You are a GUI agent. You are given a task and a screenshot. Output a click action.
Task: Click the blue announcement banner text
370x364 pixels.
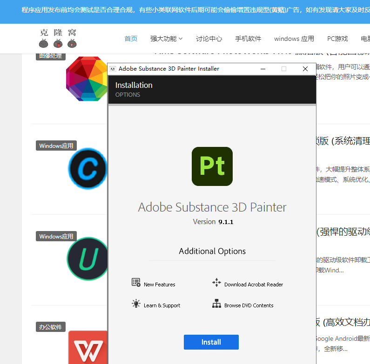[195, 10]
